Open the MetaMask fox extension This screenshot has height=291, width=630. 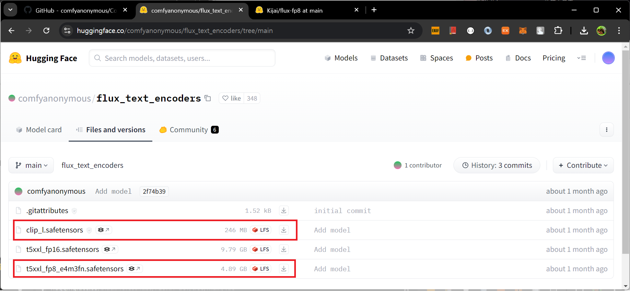(x=523, y=31)
